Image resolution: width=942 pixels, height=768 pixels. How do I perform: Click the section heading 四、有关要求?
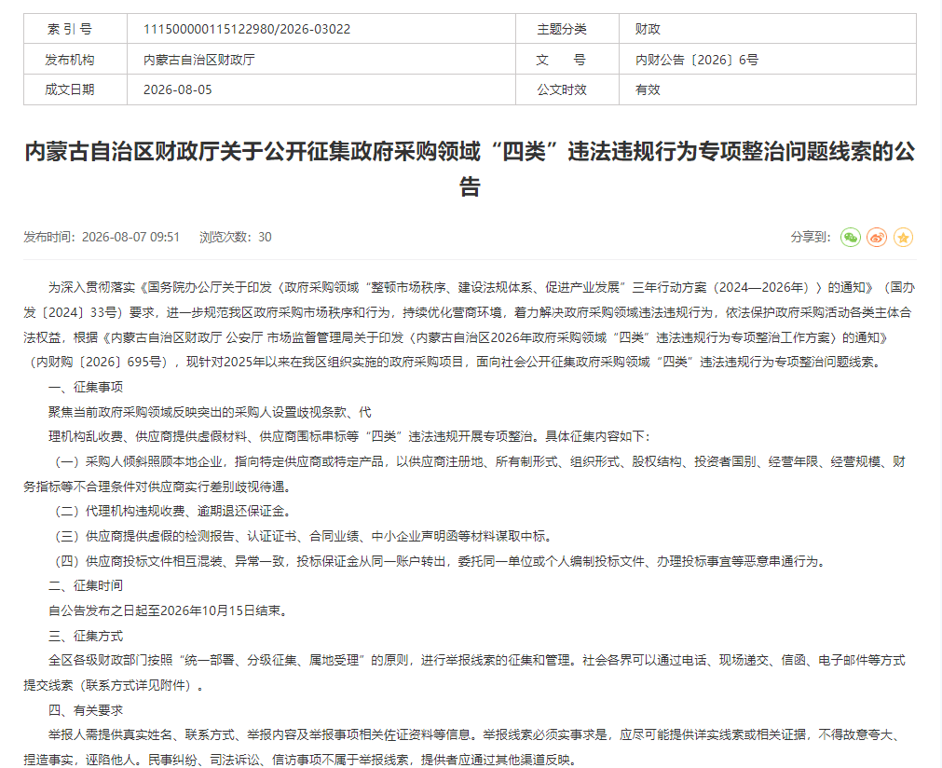(x=86, y=710)
